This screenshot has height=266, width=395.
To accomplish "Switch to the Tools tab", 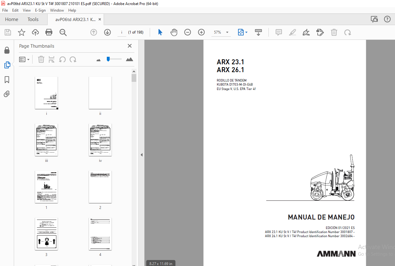I will pyautogui.click(x=33, y=19).
